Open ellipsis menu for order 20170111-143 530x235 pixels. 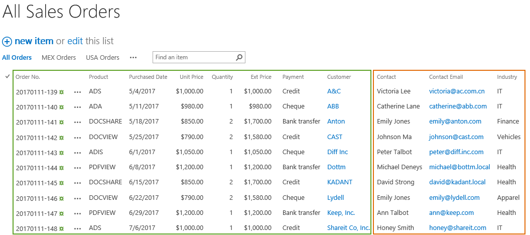pos(77,153)
